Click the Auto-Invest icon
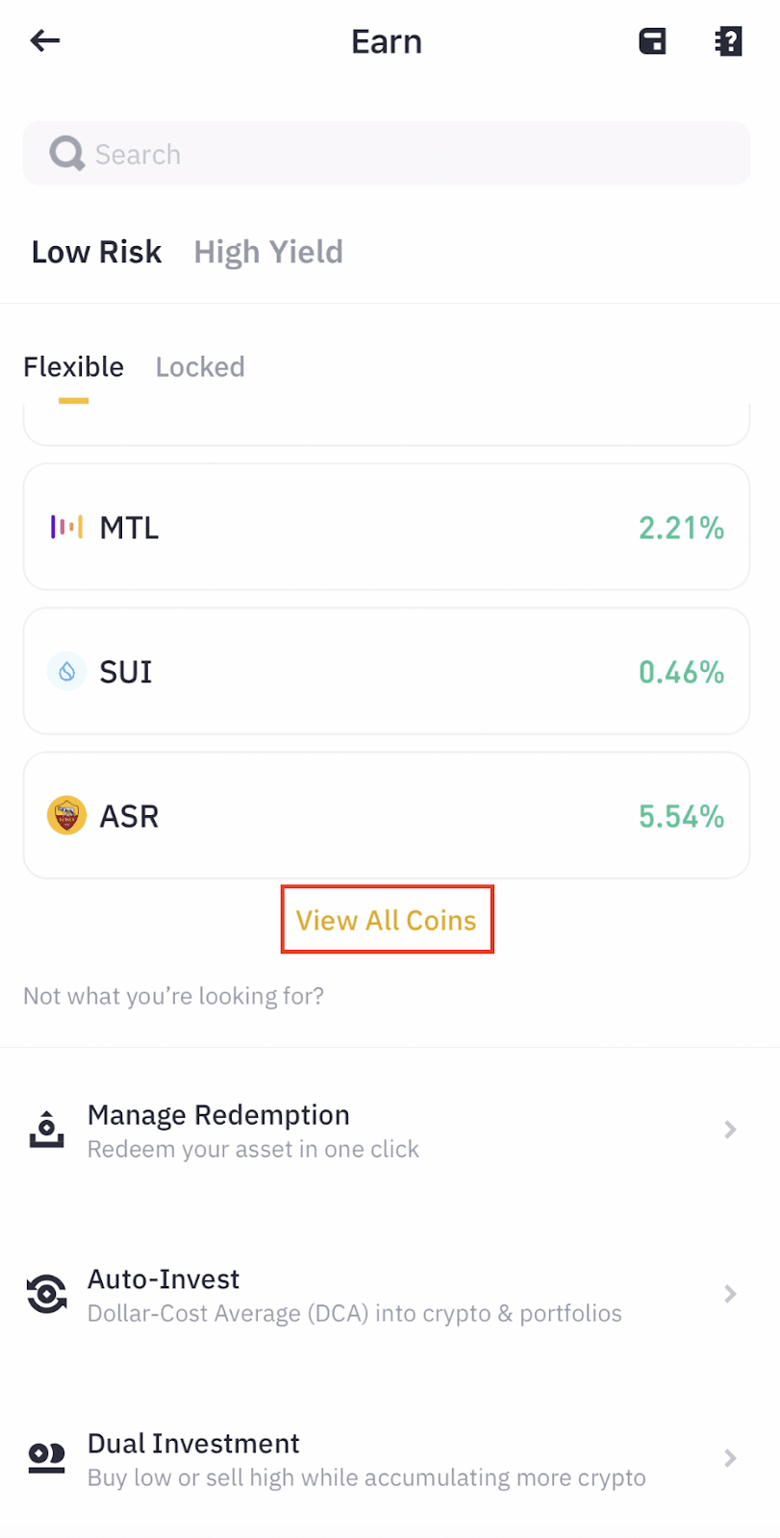The width and height of the screenshot is (780, 1538). [x=46, y=1294]
